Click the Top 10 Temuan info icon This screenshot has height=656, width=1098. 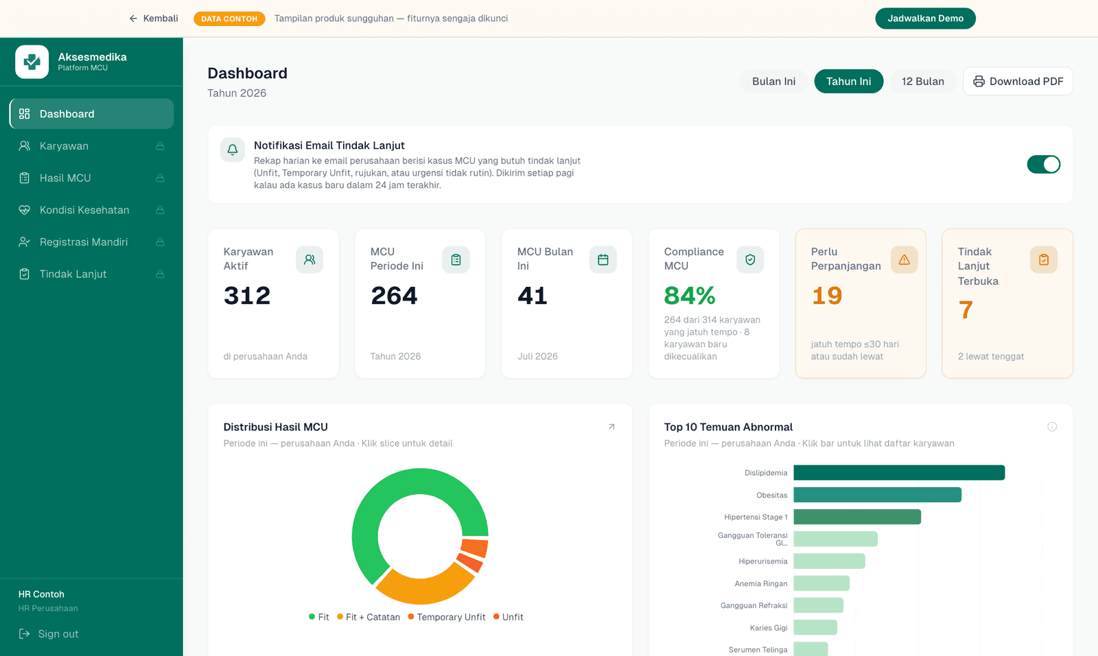pyautogui.click(x=1052, y=427)
